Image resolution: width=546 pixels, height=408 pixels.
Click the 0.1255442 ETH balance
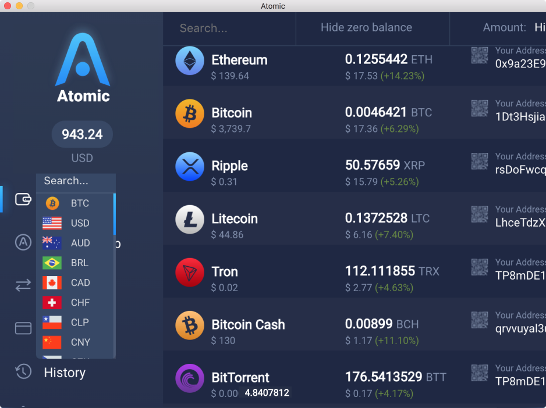coord(389,59)
